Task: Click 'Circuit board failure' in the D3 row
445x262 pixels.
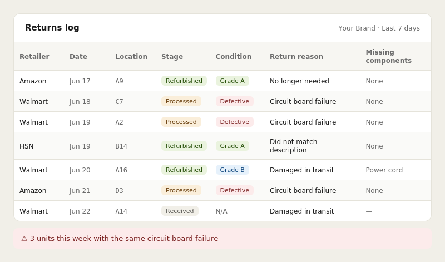Action: 303,190
